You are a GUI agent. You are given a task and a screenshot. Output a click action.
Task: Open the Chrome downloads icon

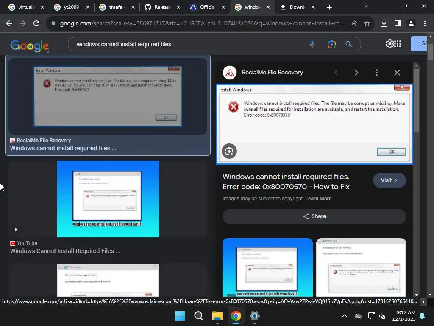384,24
